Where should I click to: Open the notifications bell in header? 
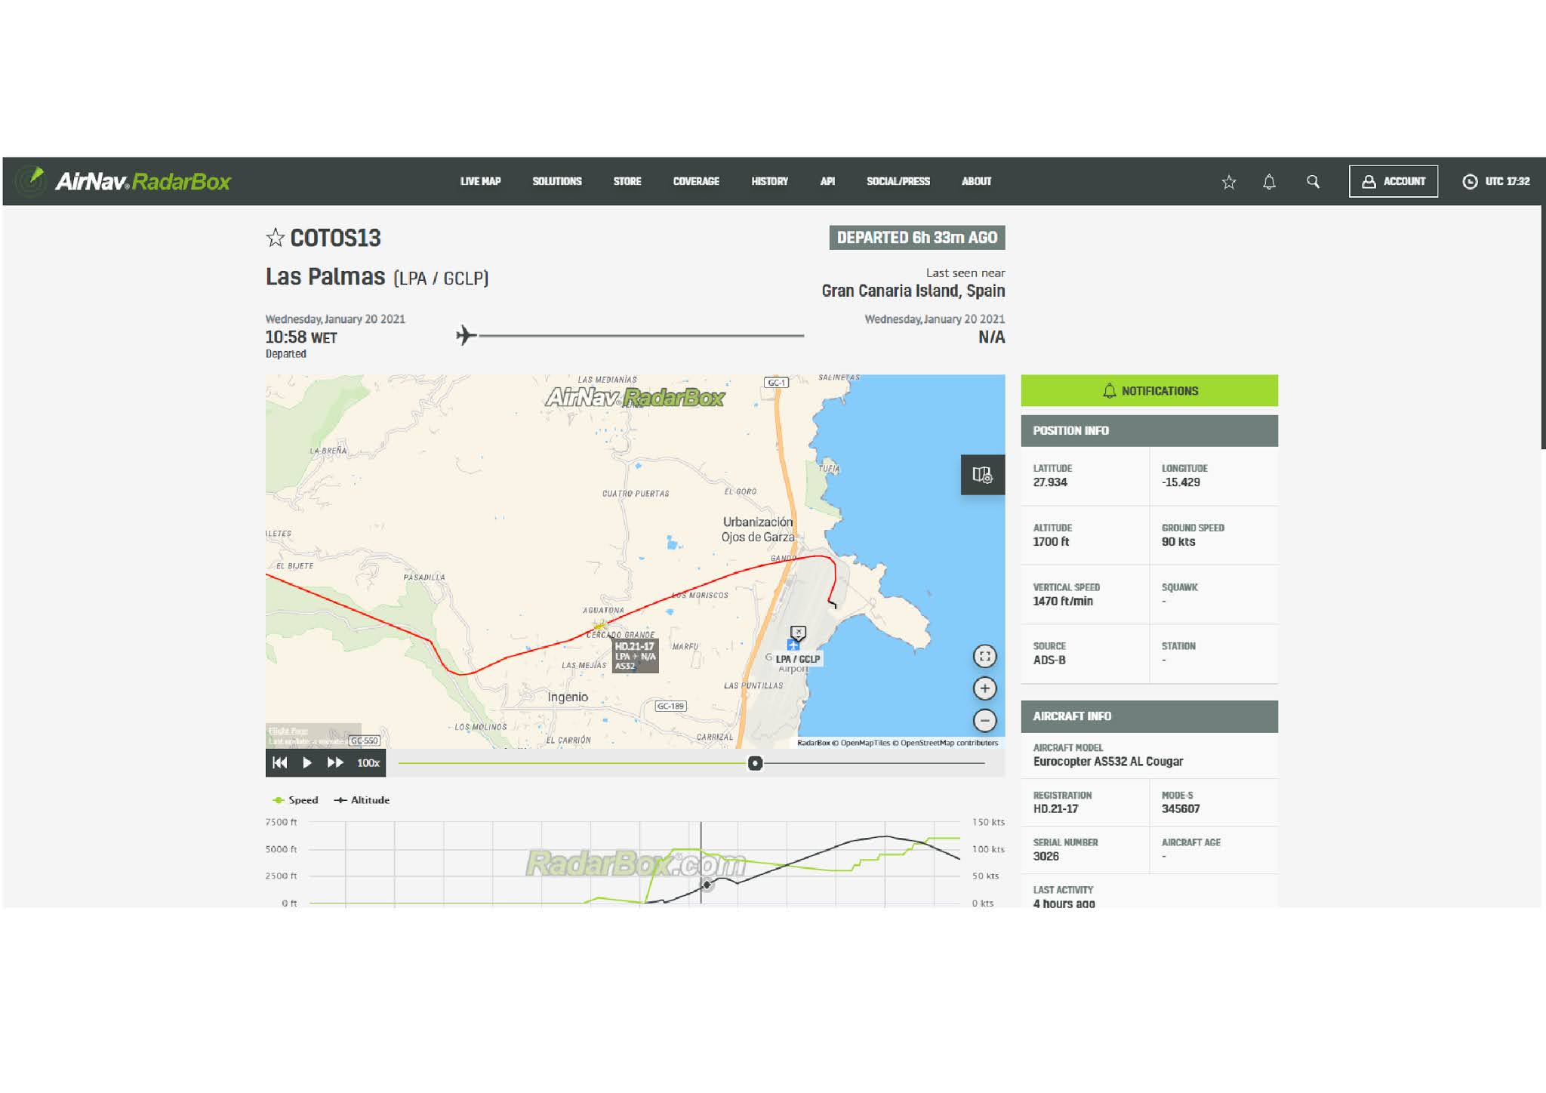pos(1269,182)
